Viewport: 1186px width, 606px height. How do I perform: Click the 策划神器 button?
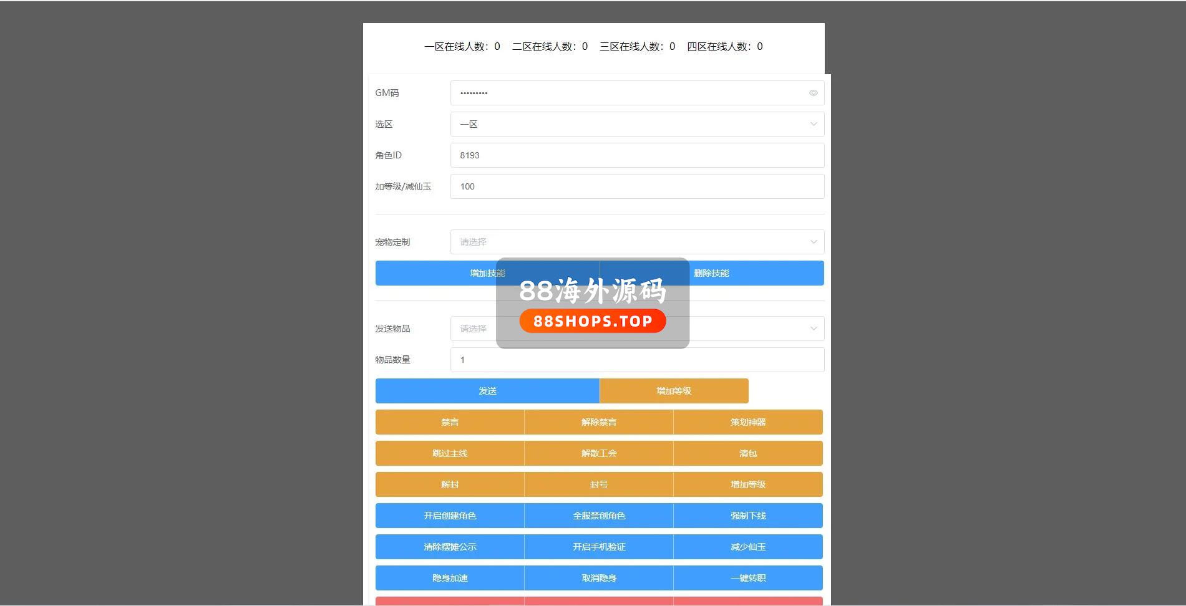point(748,422)
